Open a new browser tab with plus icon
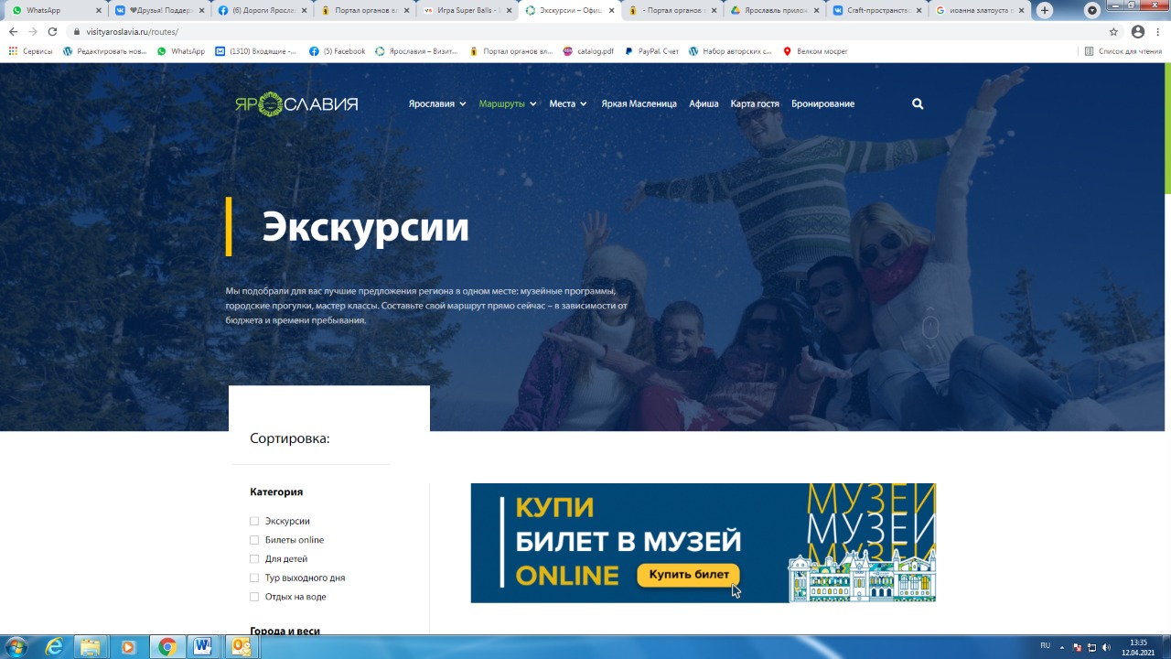 point(1045,11)
